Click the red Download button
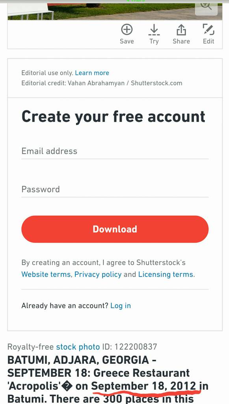This screenshot has height=404, width=229. click(x=115, y=229)
